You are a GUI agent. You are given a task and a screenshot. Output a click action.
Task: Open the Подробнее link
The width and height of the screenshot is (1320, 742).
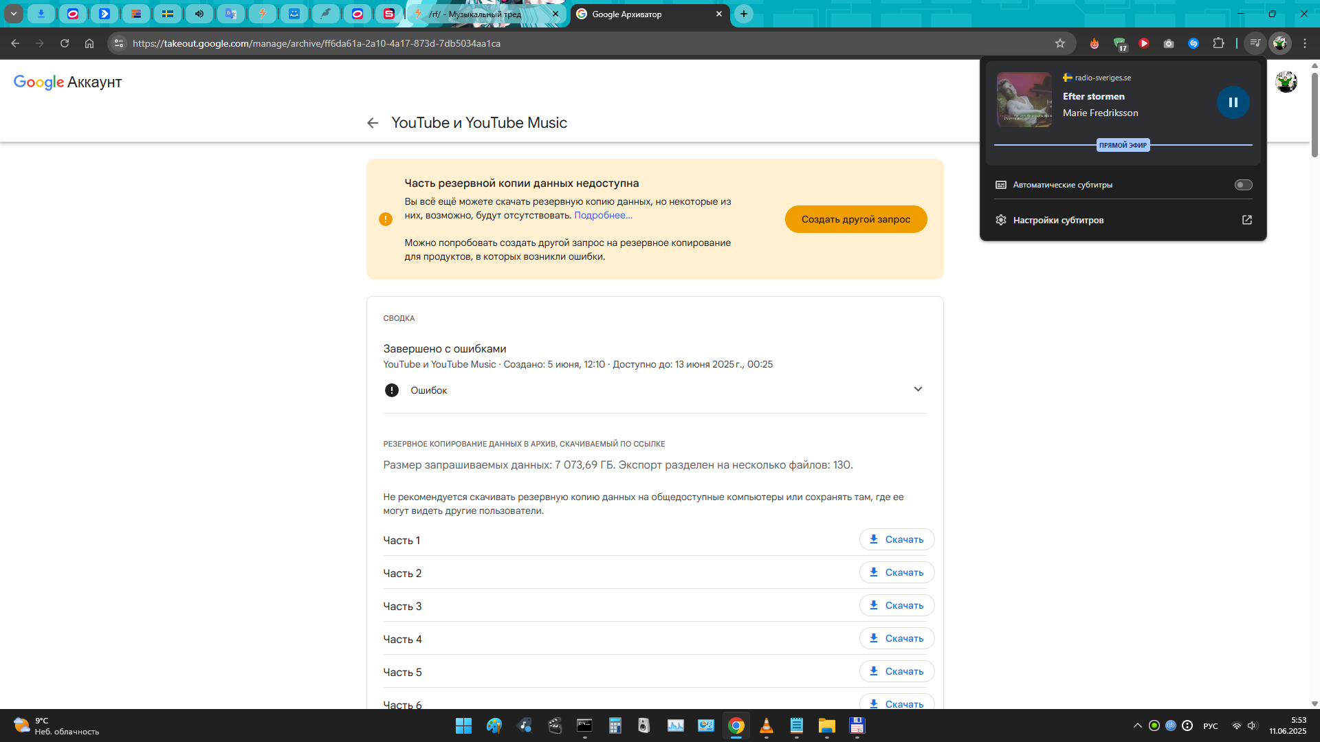(x=603, y=215)
